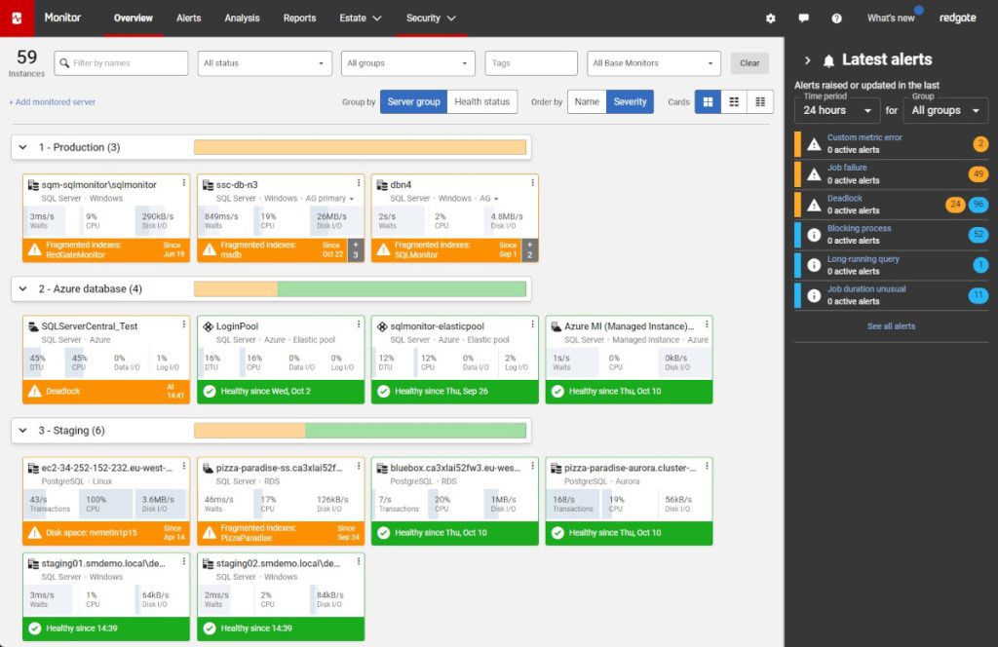The image size is (998, 647).
Task: Switch ordering to Severity
Action: pos(630,101)
